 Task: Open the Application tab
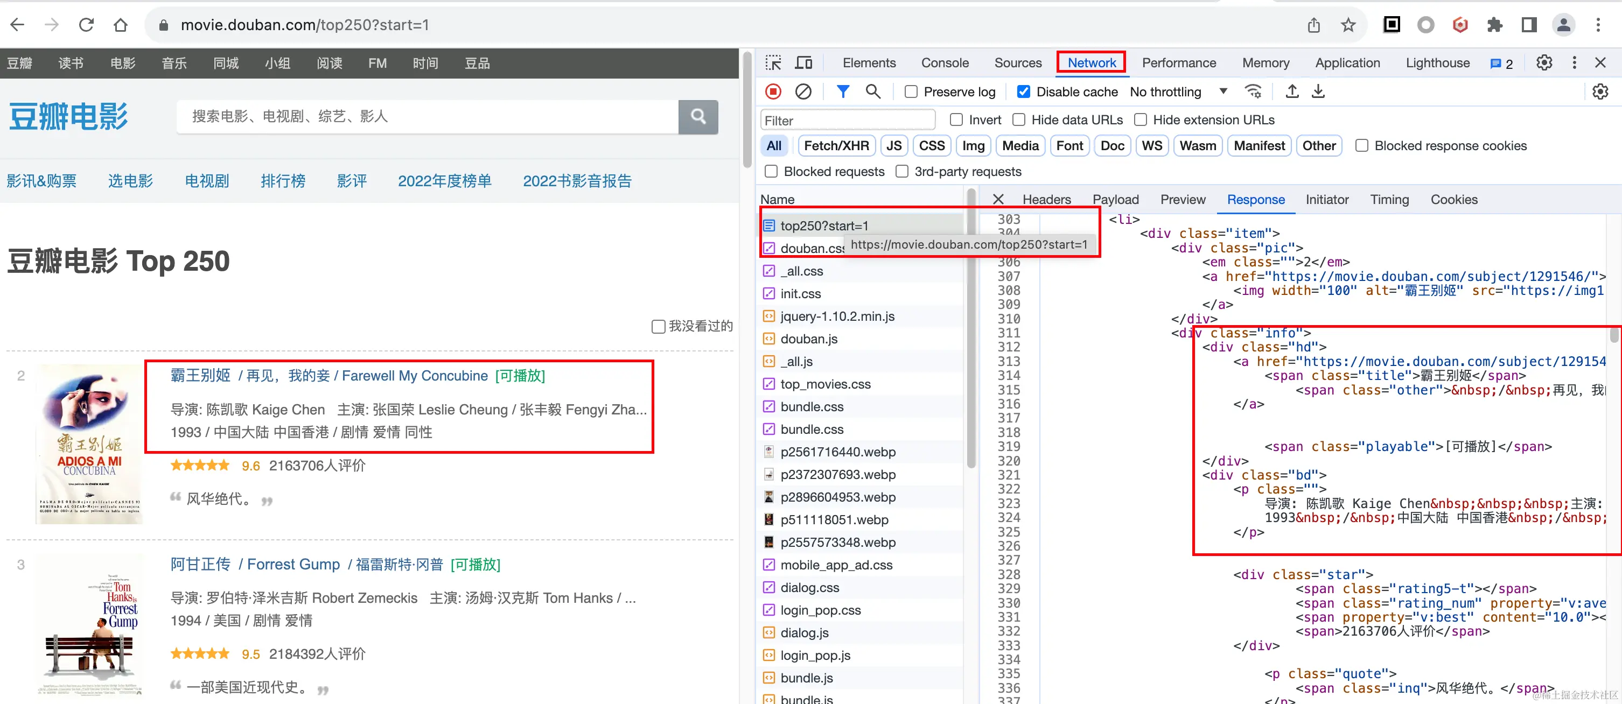pos(1347,63)
